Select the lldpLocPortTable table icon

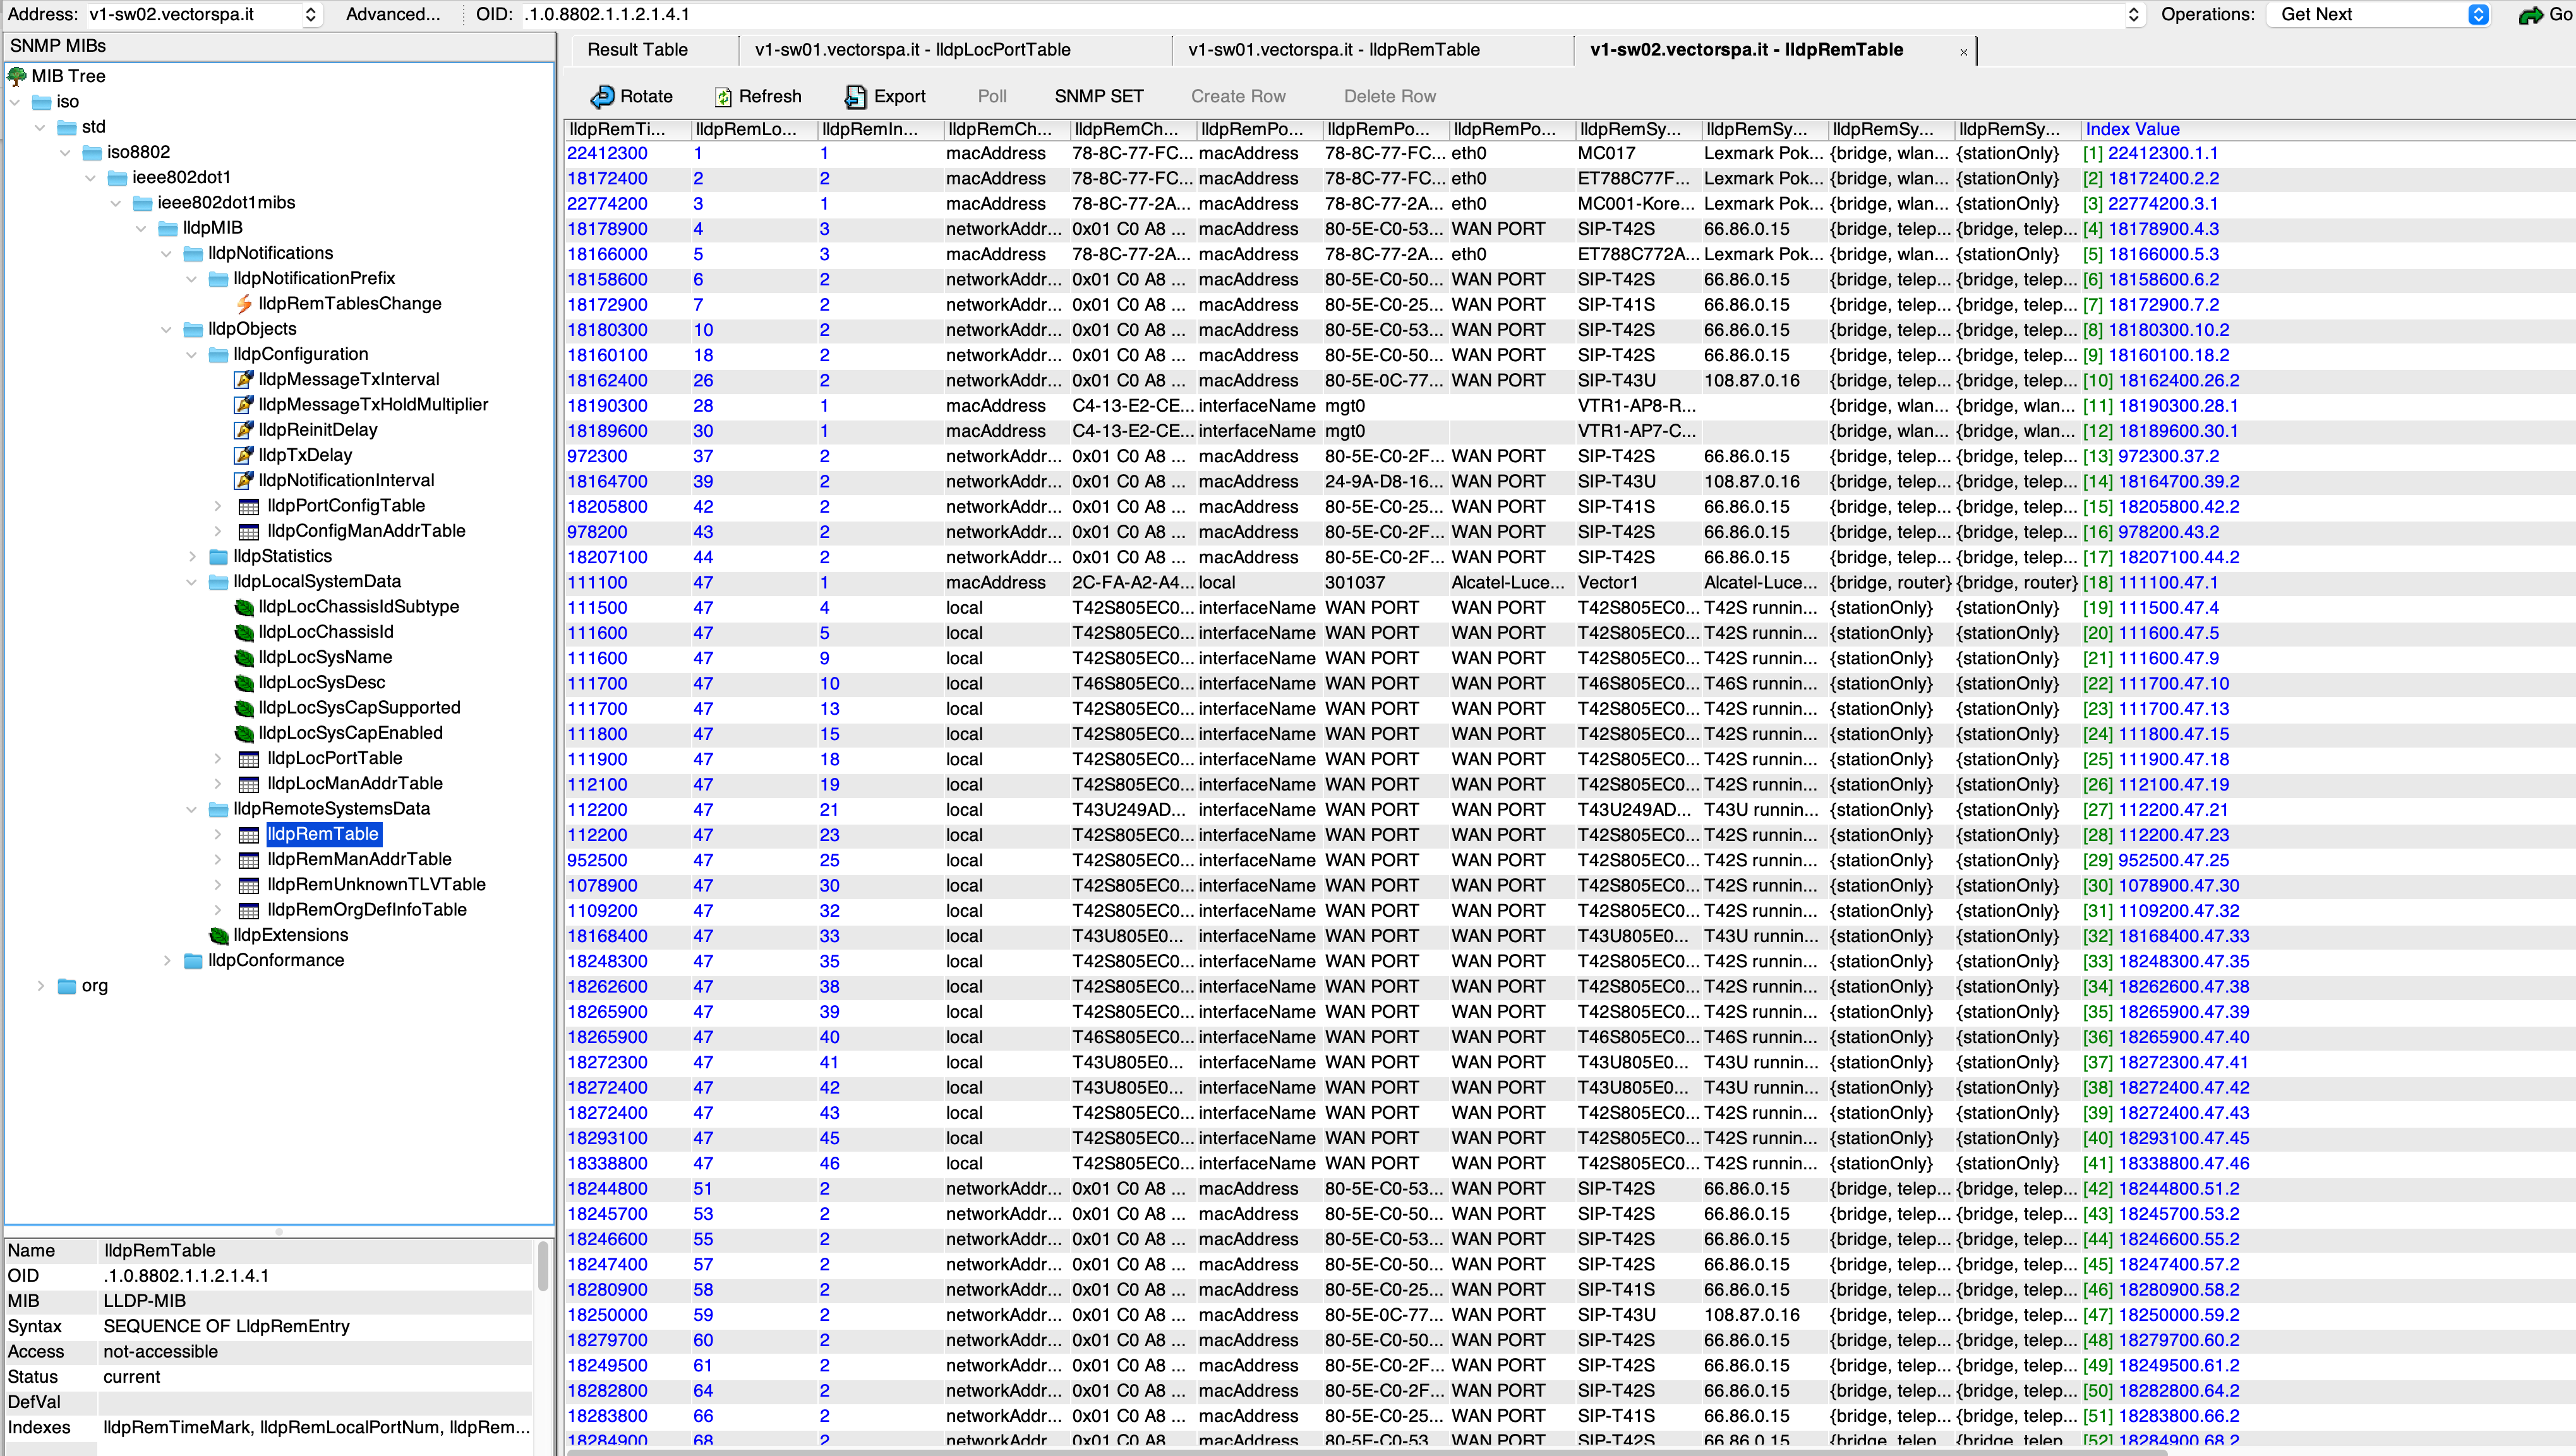click(x=248, y=758)
